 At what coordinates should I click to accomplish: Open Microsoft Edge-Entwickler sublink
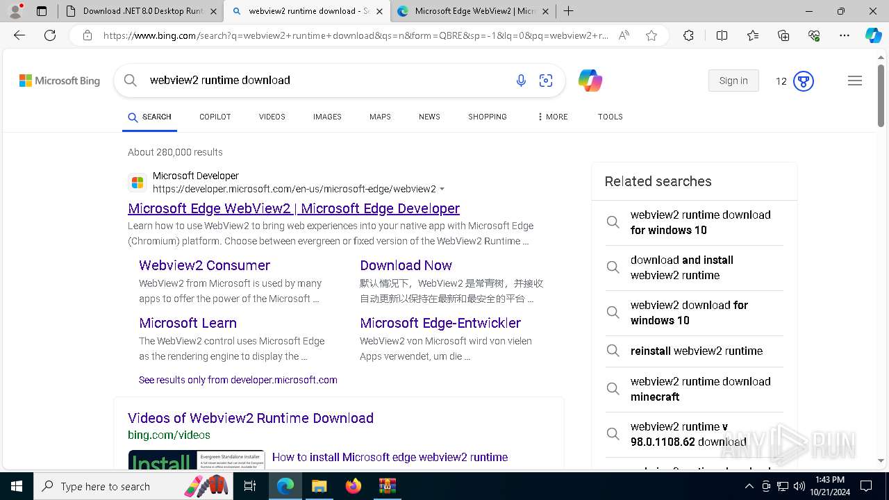[x=440, y=323]
